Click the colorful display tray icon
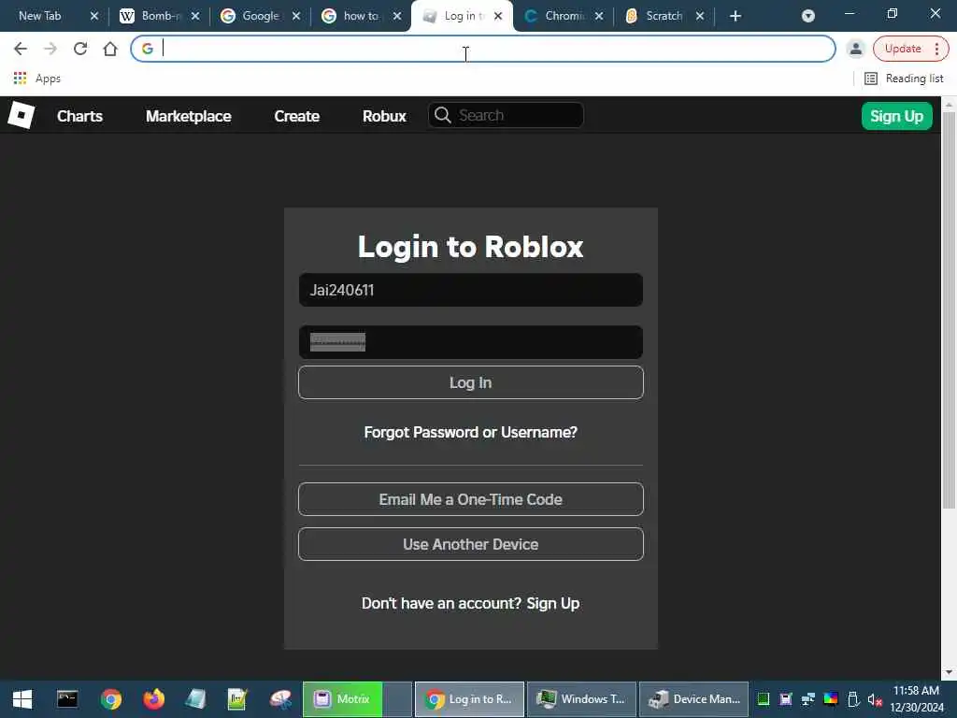Image resolution: width=957 pixels, height=718 pixels. tap(831, 699)
